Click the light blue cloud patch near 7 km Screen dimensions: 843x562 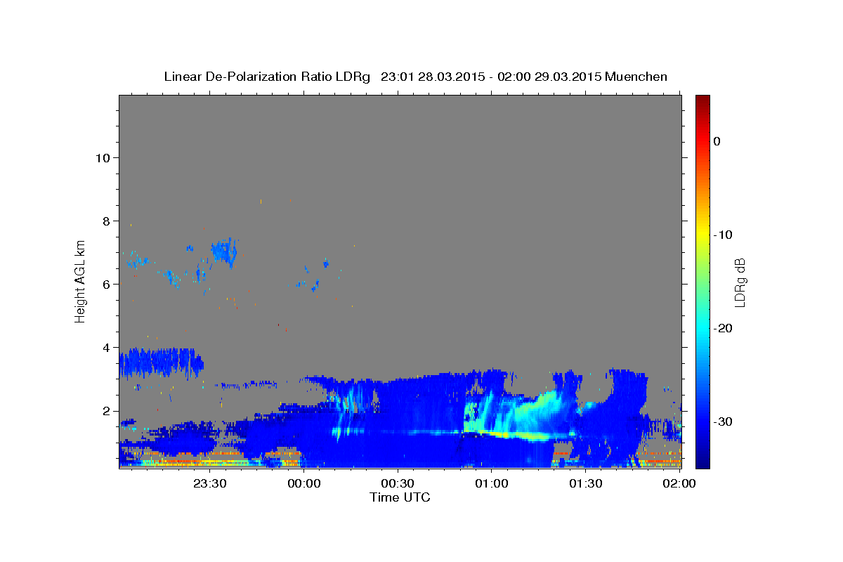(225, 251)
